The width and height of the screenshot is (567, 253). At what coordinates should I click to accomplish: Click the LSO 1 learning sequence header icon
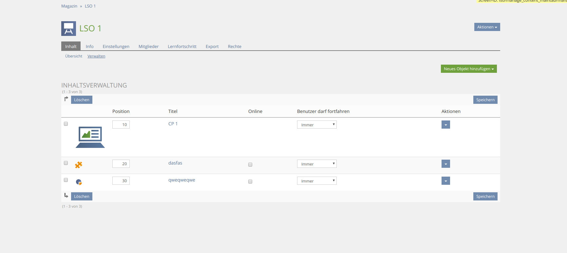coord(68,28)
